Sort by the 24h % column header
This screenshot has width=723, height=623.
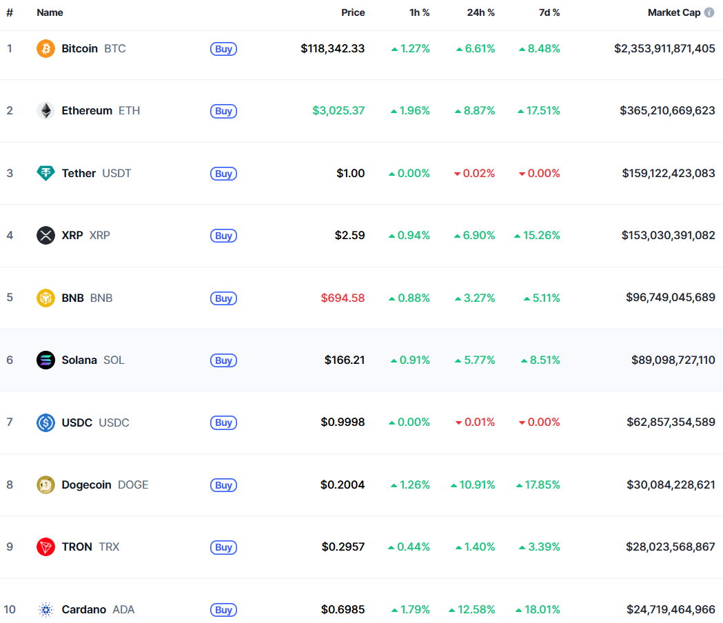click(480, 12)
